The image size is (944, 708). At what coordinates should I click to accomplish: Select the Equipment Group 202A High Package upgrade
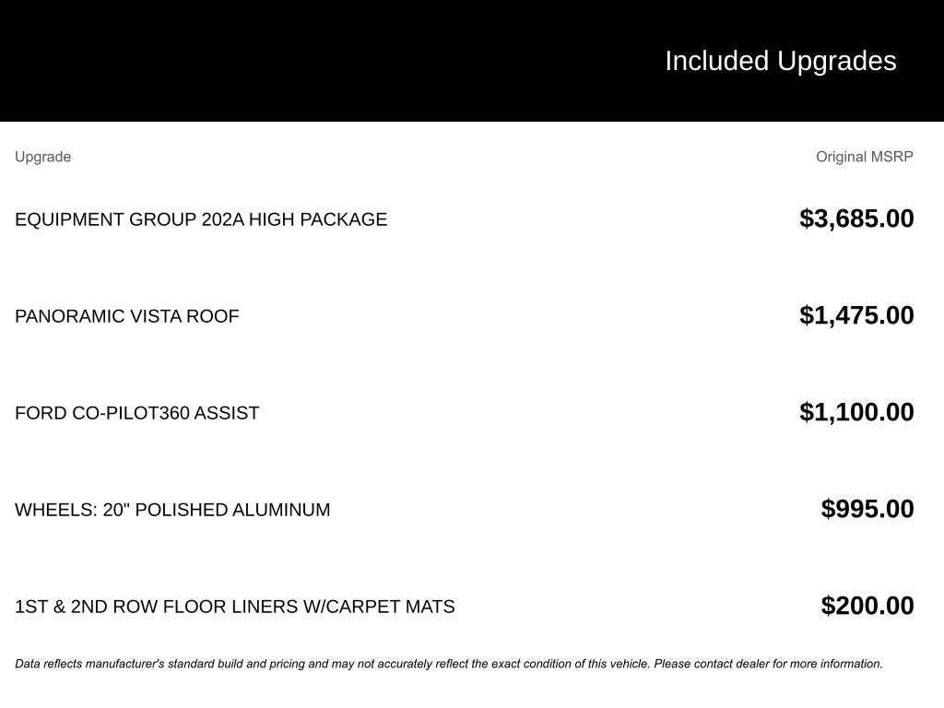201,219
